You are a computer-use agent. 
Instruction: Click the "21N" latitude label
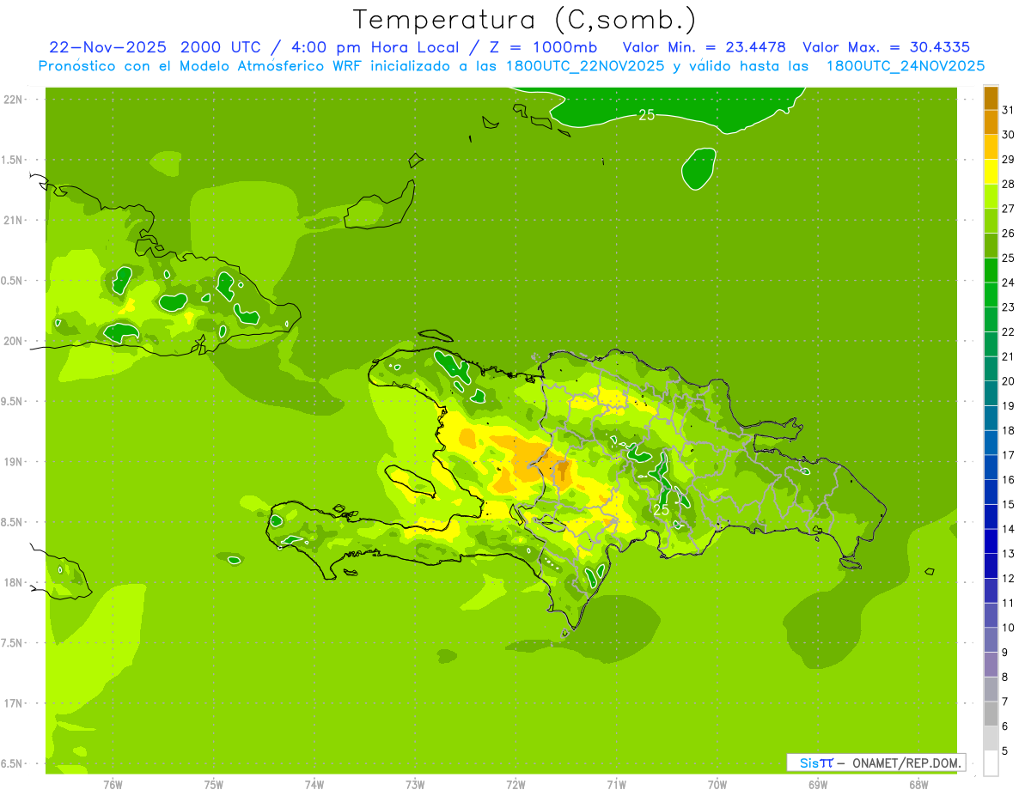tap(13, 221)
